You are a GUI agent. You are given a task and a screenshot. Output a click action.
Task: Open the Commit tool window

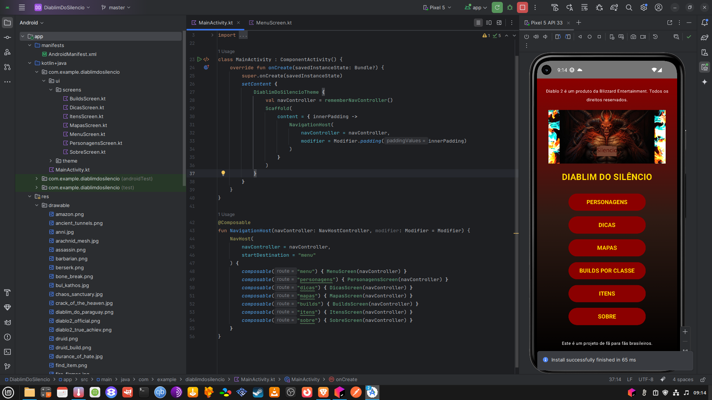(7, 37)
